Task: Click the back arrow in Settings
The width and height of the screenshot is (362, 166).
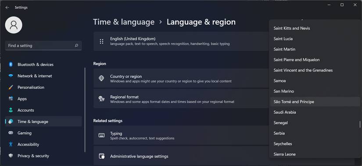Action: (7, 7)
